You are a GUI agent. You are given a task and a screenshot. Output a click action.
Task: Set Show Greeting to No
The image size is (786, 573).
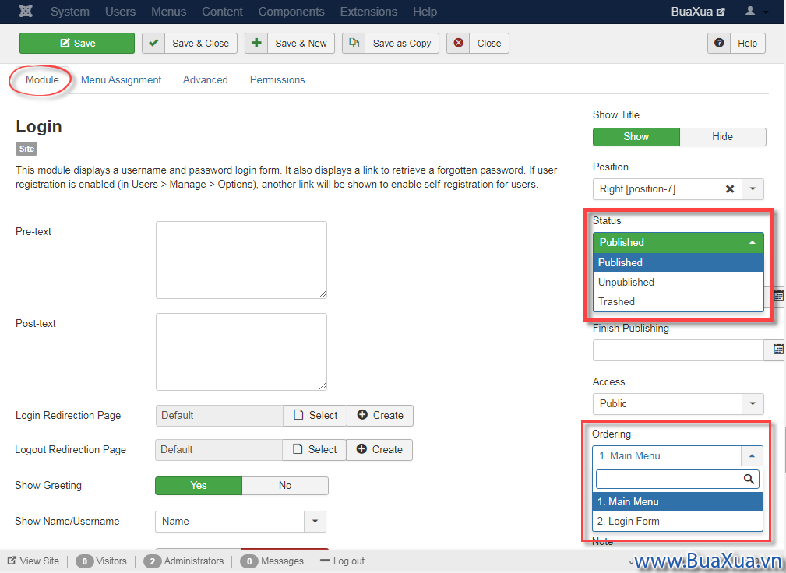point(285,485)
